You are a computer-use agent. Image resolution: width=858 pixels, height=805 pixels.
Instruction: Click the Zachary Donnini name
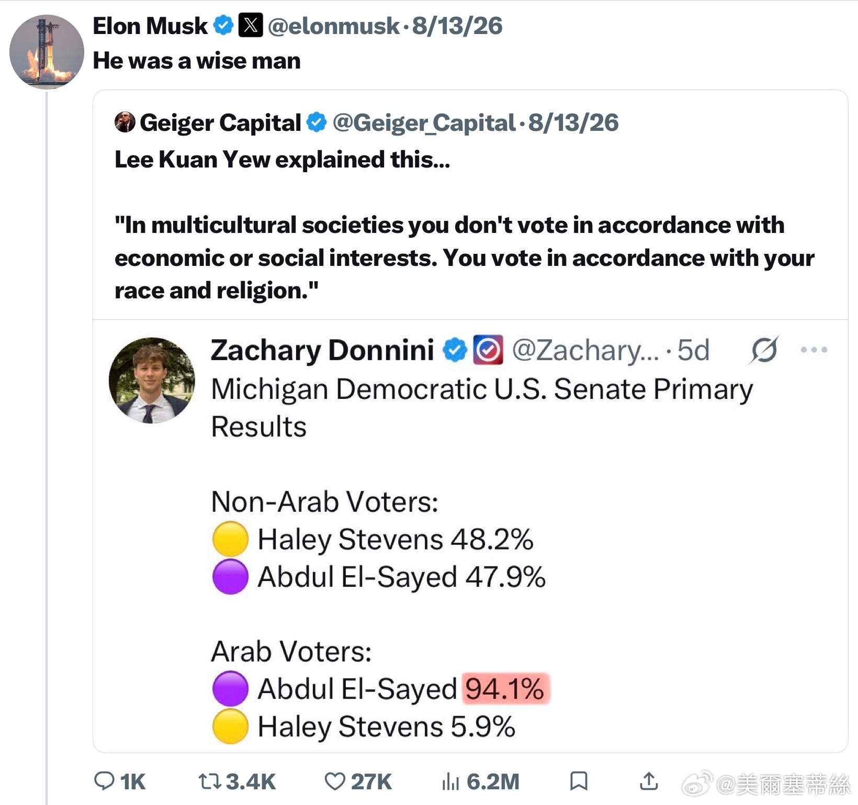click(322, 350)
